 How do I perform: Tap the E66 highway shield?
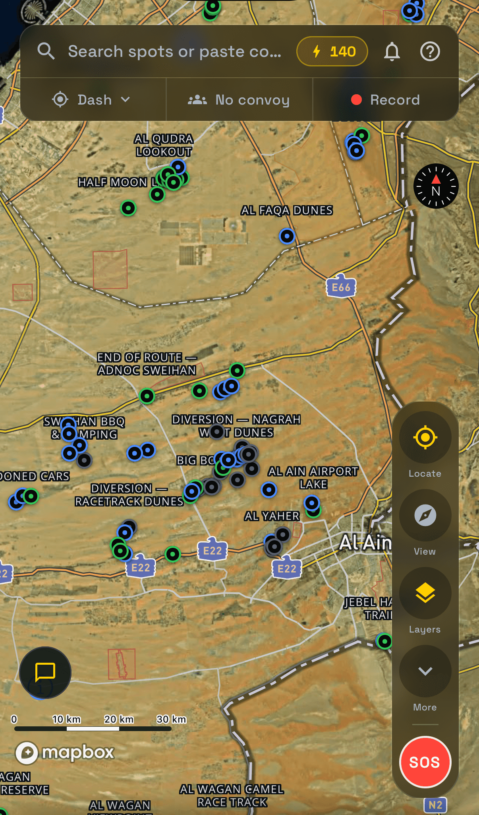[x=341, y=287]
